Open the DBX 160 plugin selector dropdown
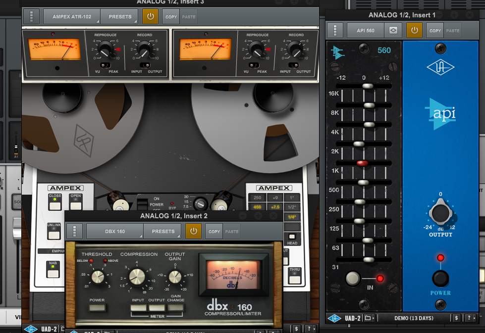Image resolution: width=485 pixels, height=333 pixels. click(115, 231)
